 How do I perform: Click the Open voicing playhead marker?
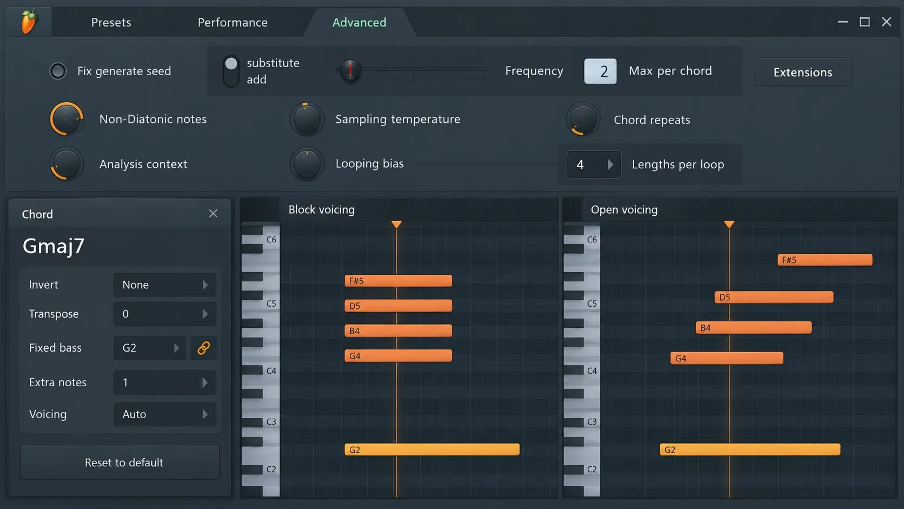point(729,224)
